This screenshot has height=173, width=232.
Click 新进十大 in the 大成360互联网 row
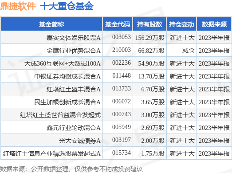pyautogui.click(x=182, y=63)
